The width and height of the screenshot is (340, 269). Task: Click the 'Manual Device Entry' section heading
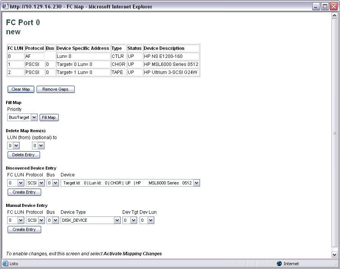pos(27,205)
